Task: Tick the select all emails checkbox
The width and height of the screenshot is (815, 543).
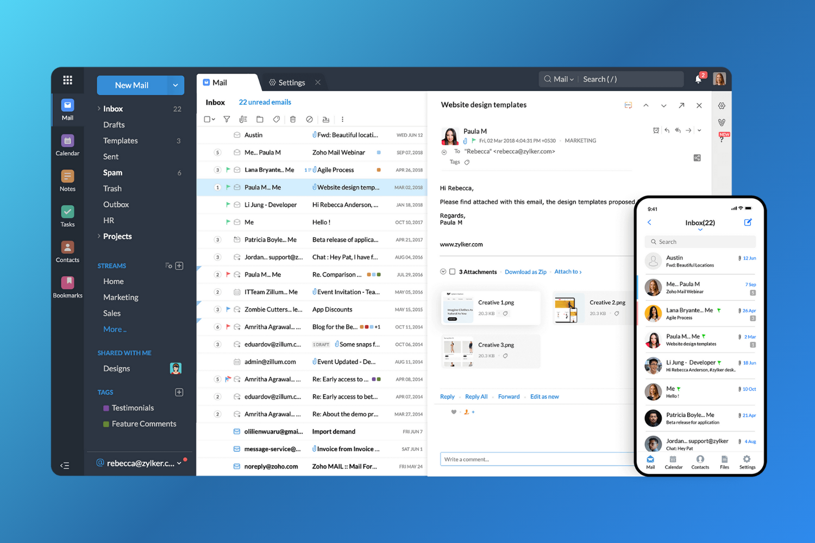Action: (207, 119)
